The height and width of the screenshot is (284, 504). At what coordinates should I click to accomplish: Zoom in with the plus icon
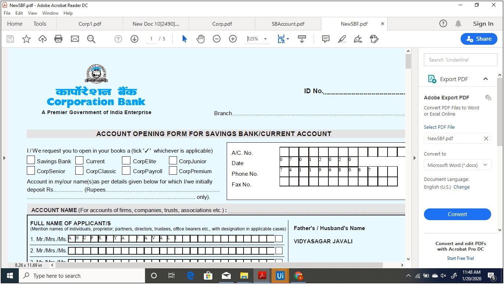233,39
